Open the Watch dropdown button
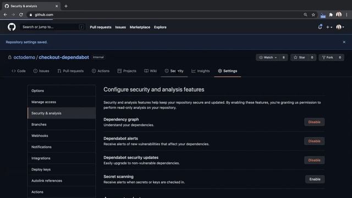This screenshot has width=352, height=198. point(268,57)
